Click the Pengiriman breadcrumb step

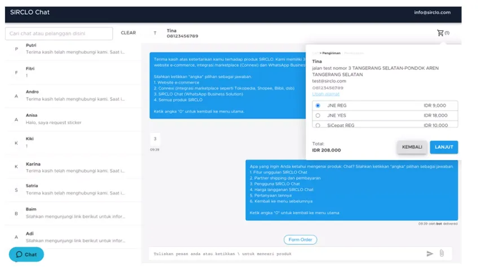pyautogui.click(x=331, y=53)
